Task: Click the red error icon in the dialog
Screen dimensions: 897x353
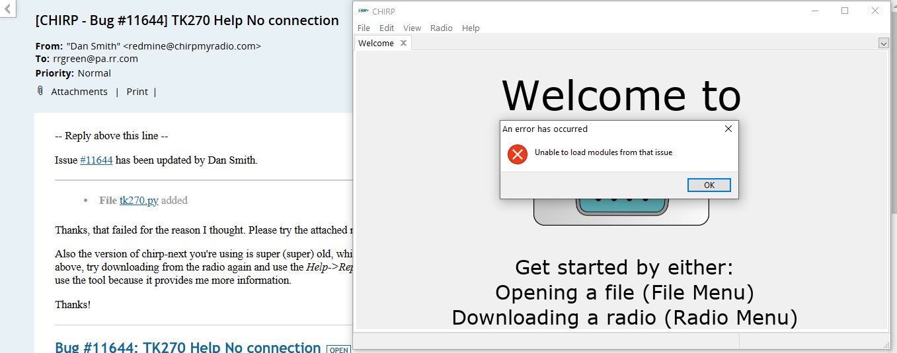Action: point(518,154)
